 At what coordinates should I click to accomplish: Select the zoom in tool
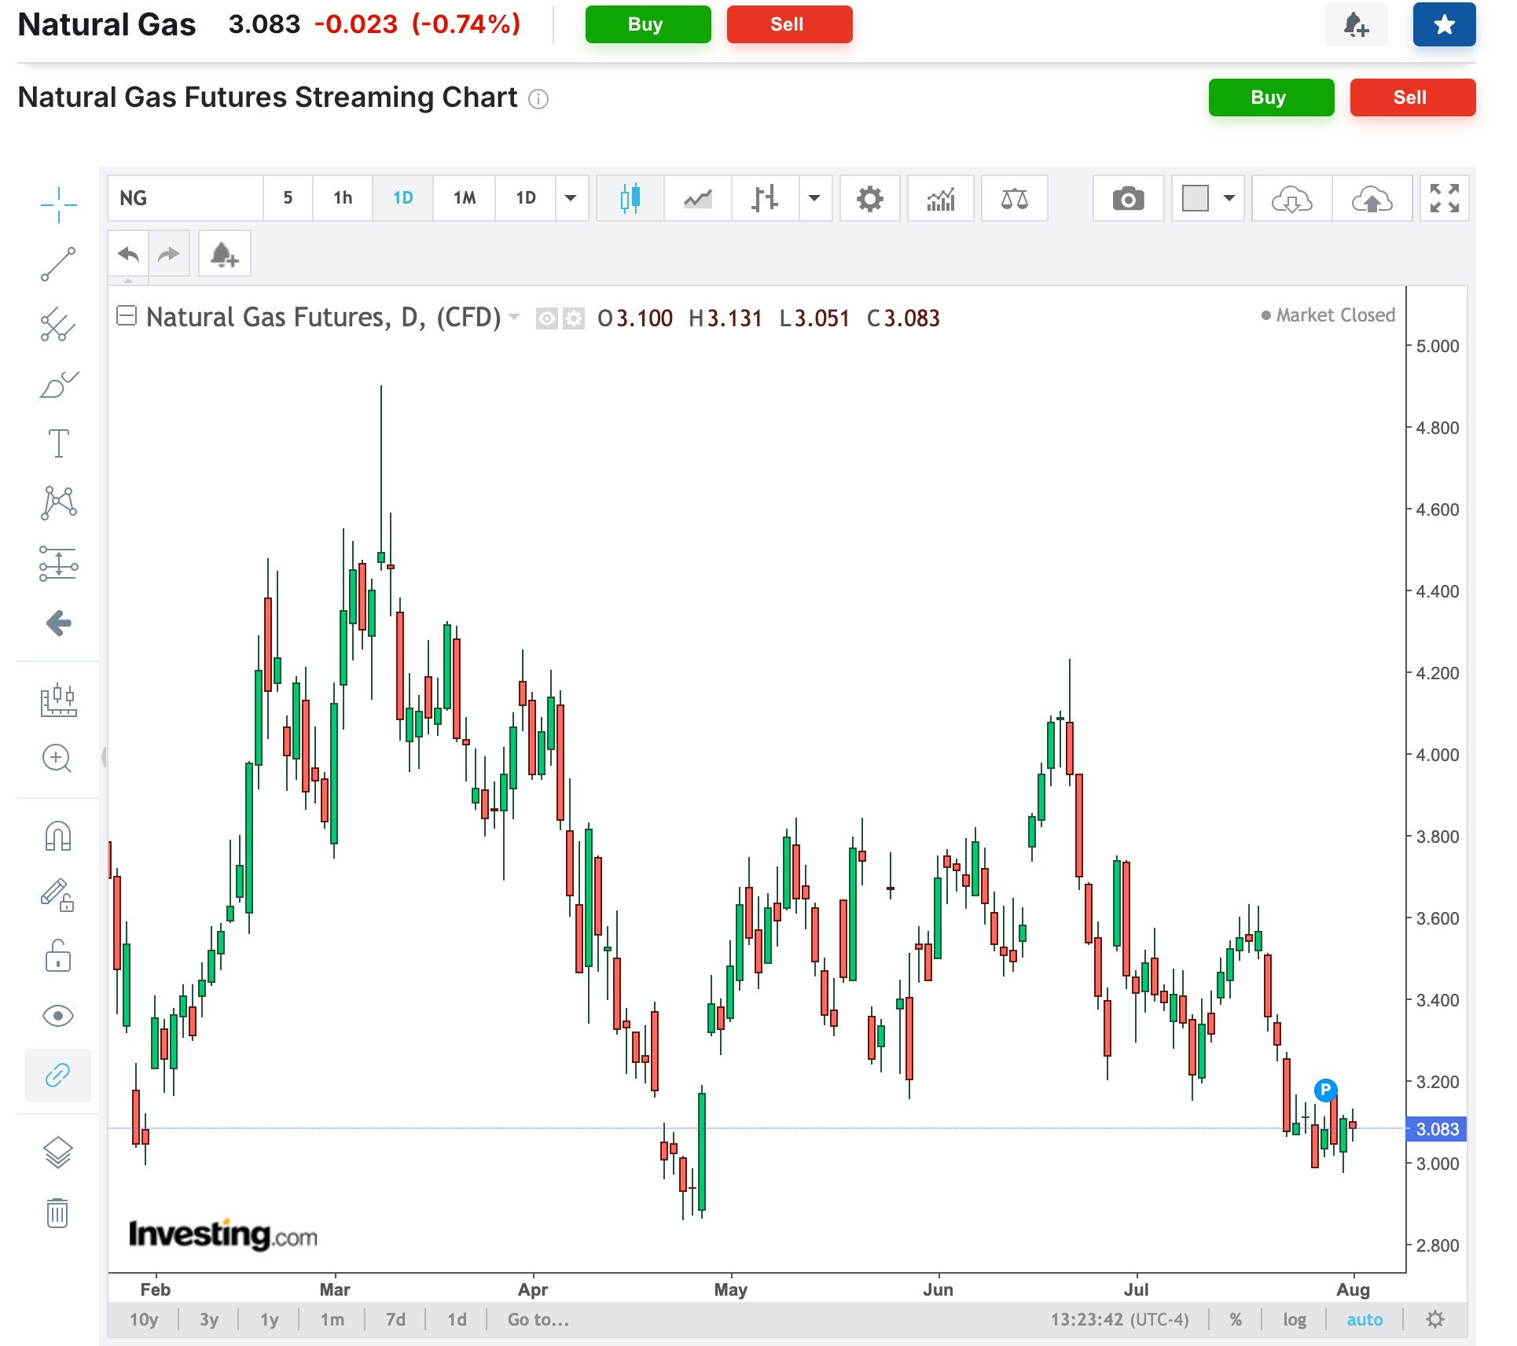tap(57, 758)
